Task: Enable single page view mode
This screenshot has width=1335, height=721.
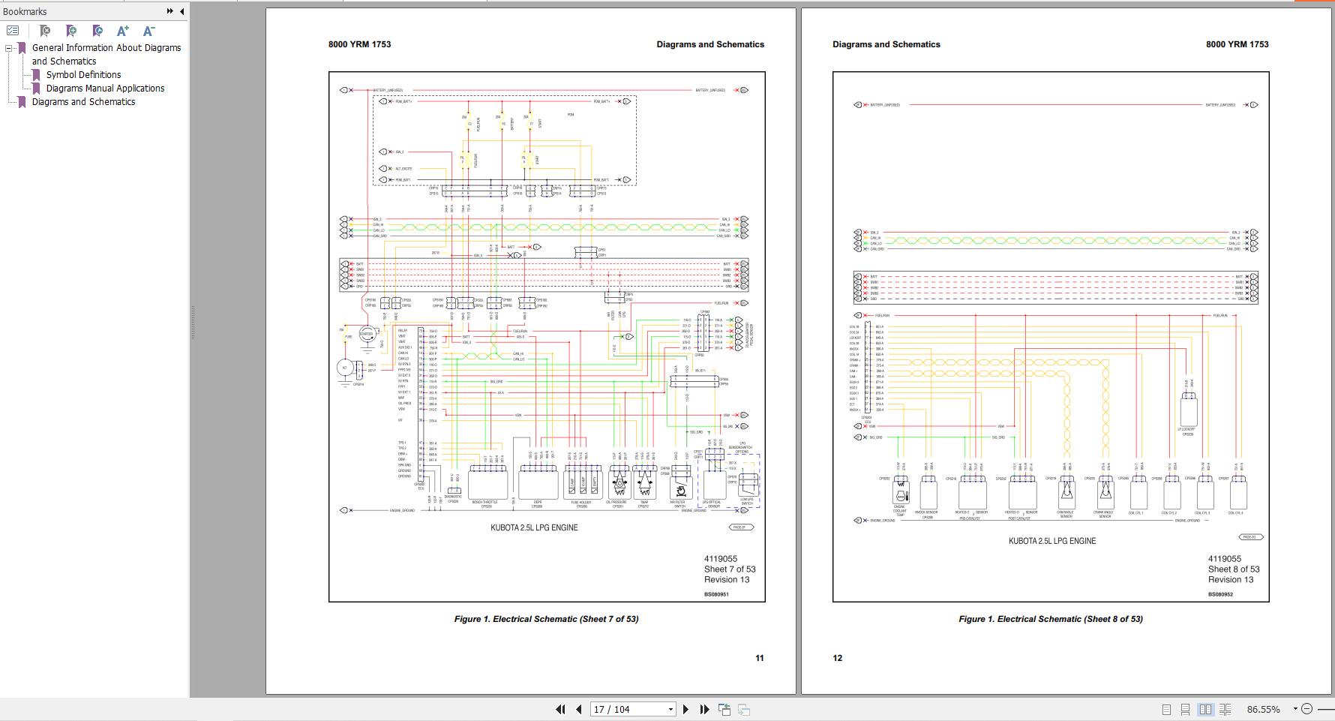Action: [x=1166, y=709]
